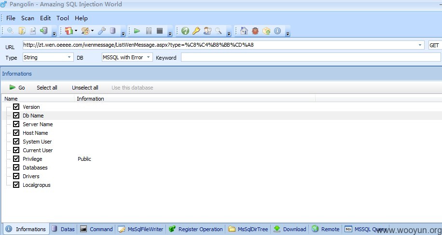Start scan with green play icon
This screenshot has height=235, width=442.
coord(137,31)
